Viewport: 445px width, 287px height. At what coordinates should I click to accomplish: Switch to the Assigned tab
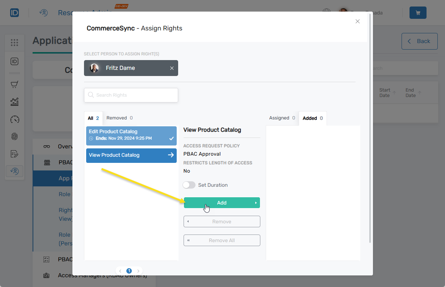tap(282, 118)
